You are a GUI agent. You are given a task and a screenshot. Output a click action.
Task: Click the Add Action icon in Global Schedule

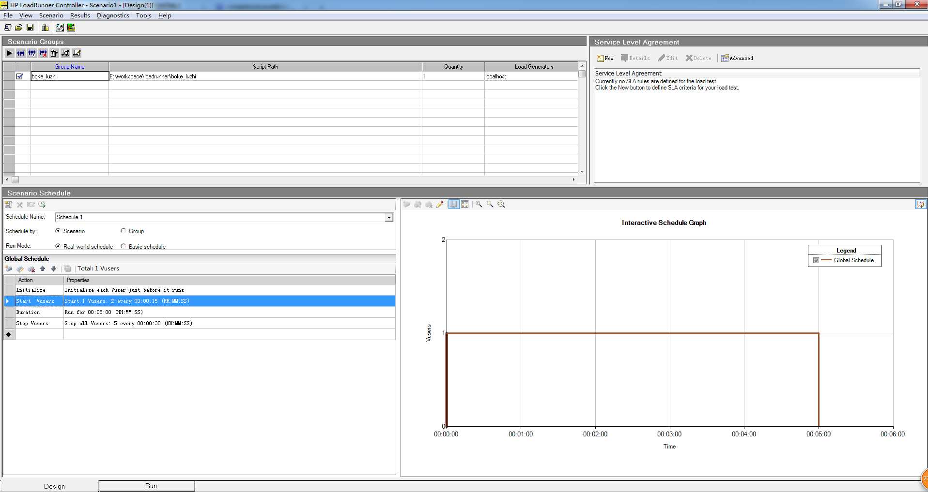click(9, 269)
